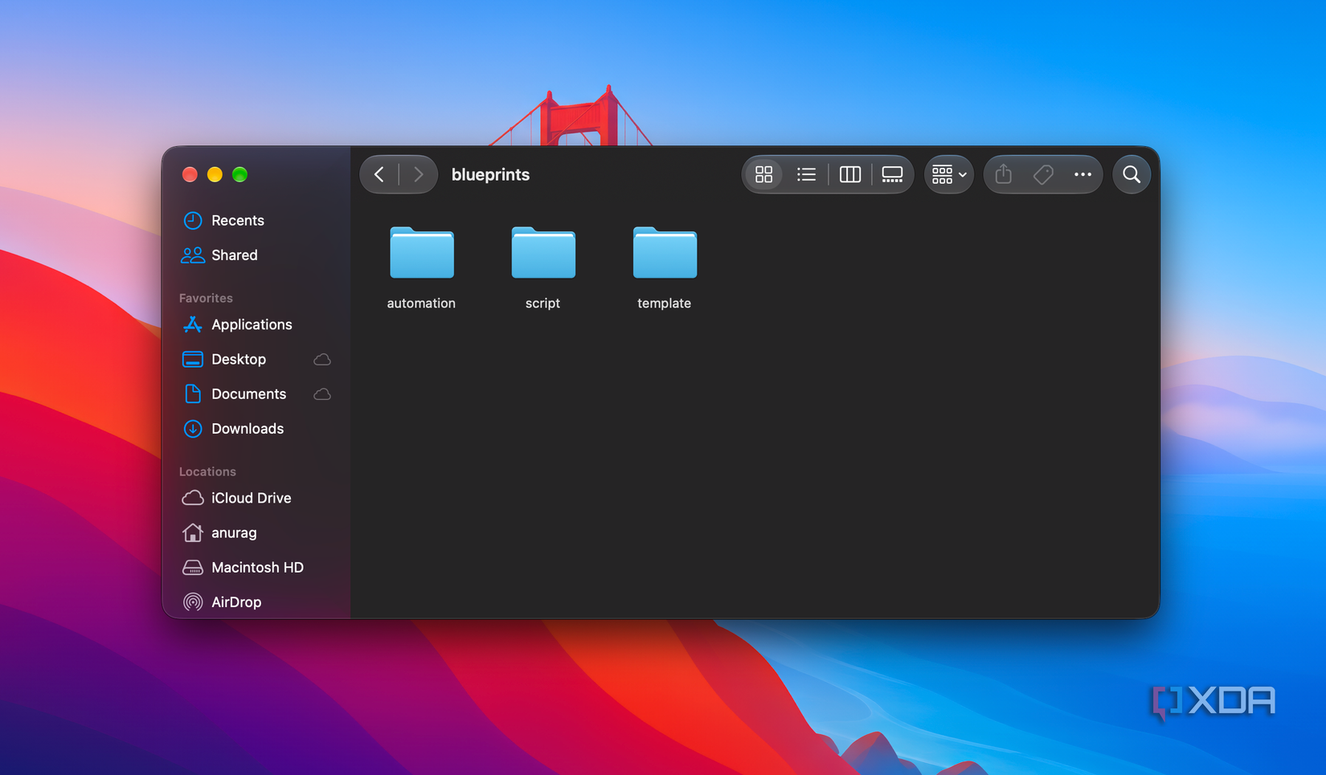Click the script folder name label
The width and height of the screenshot is (1326, 775).
[x=542, y=303]
